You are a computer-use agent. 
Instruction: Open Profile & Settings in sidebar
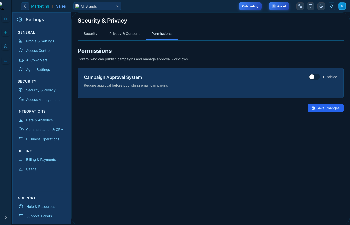(x=40, y=41)
